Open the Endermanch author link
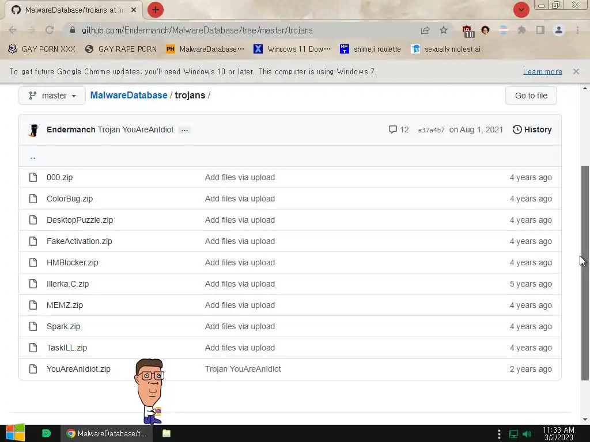 click(71, 129)
